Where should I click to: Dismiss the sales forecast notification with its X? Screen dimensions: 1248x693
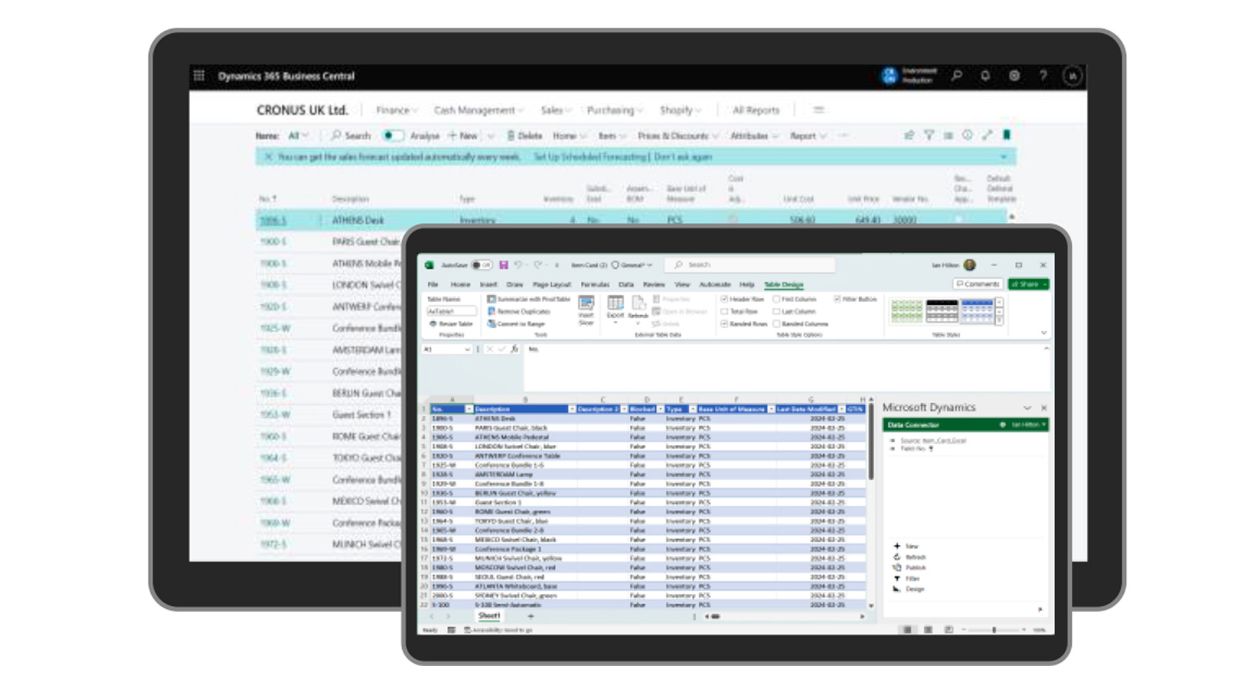point(268,157)
